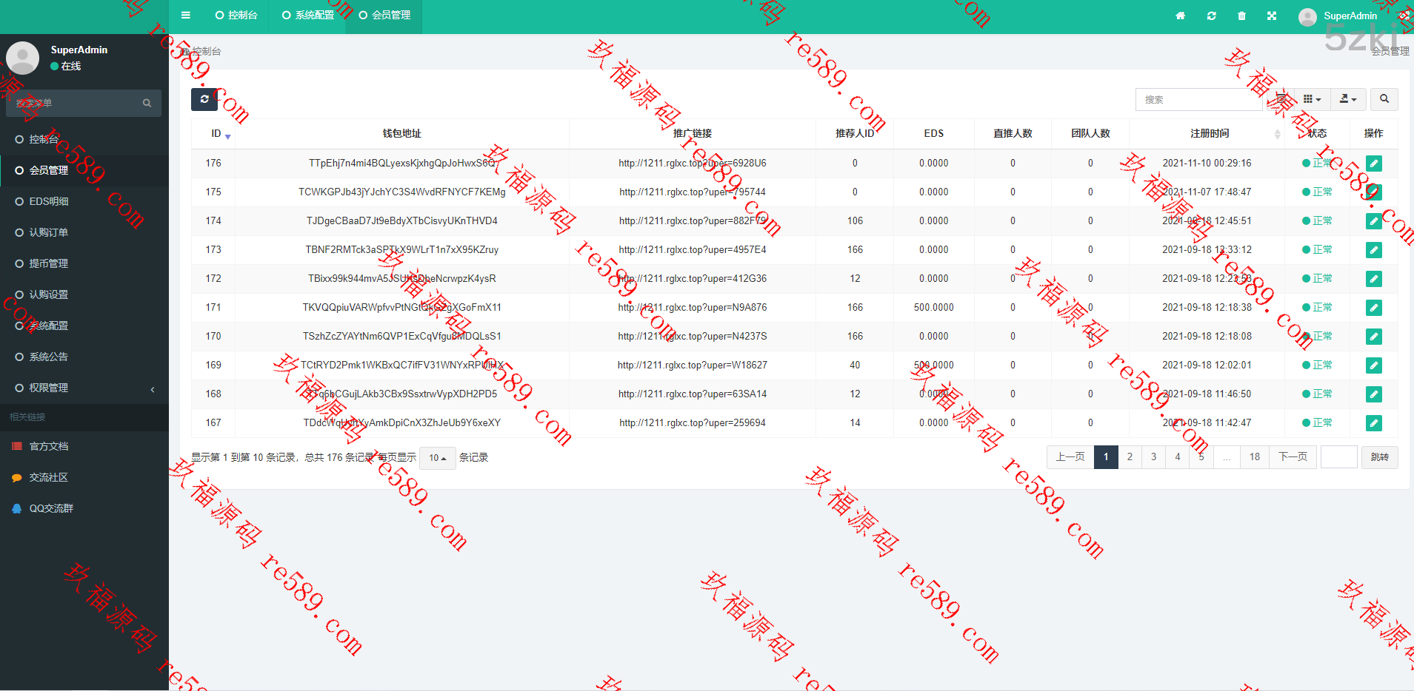Toggle fullscreen with the expand icon
The height and width of the screenshot is (691, 1414).
pos(1272,16)
